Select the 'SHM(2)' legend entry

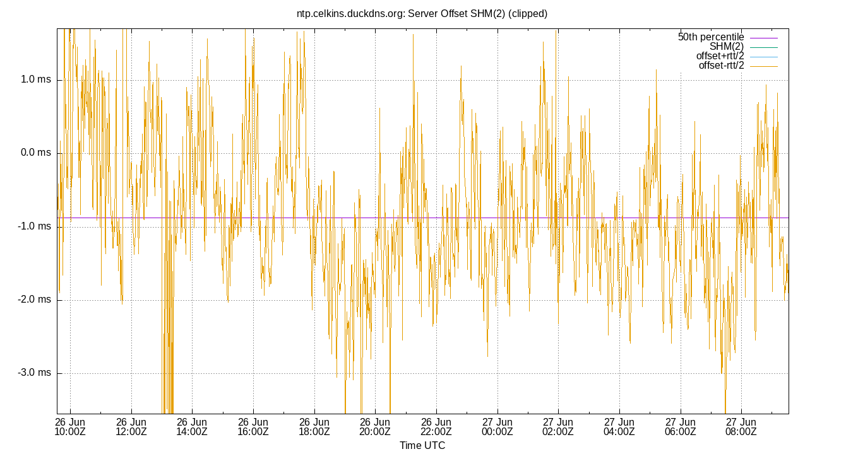[727, 47]
